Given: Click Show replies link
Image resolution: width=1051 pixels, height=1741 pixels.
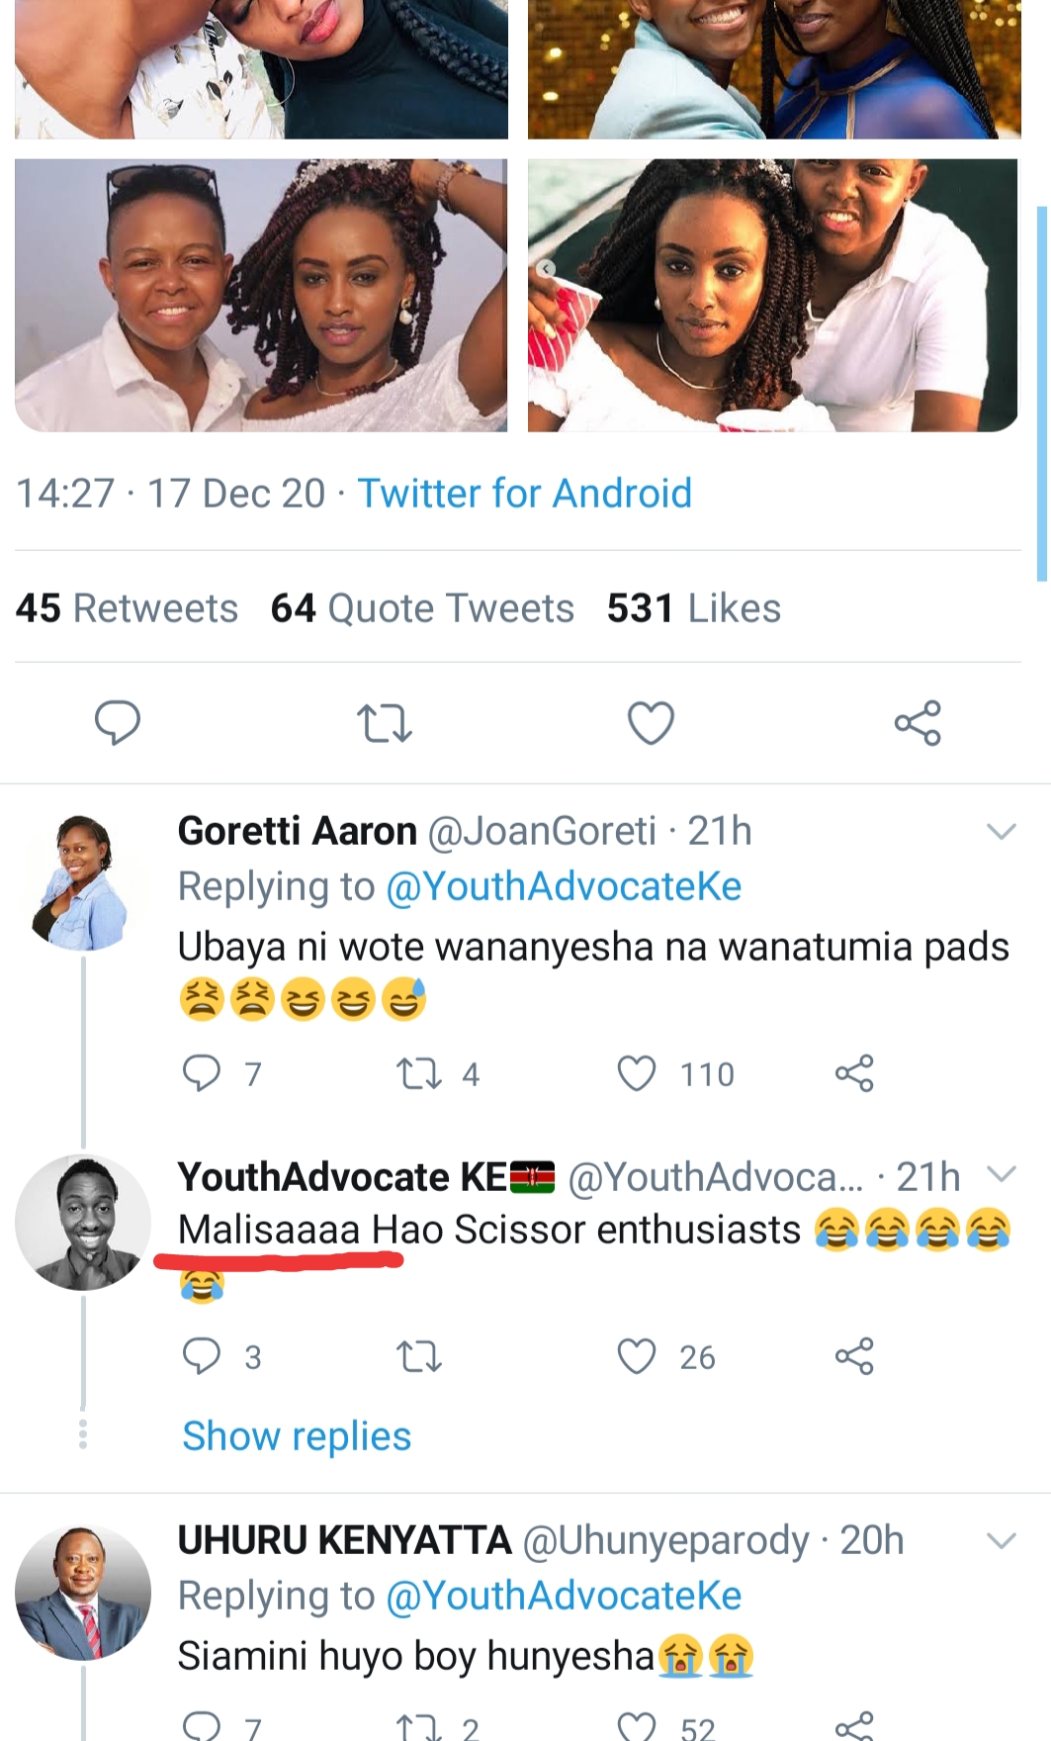Looking at the screenshot, I should click(297, 1436).
